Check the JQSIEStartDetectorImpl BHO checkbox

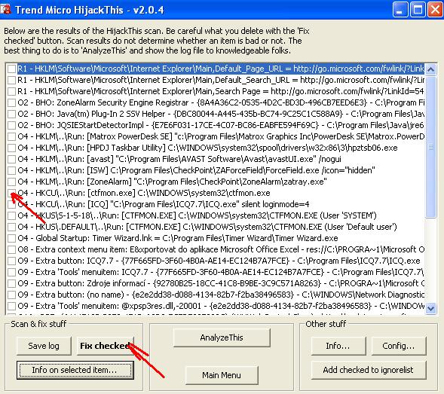(11, 125)
